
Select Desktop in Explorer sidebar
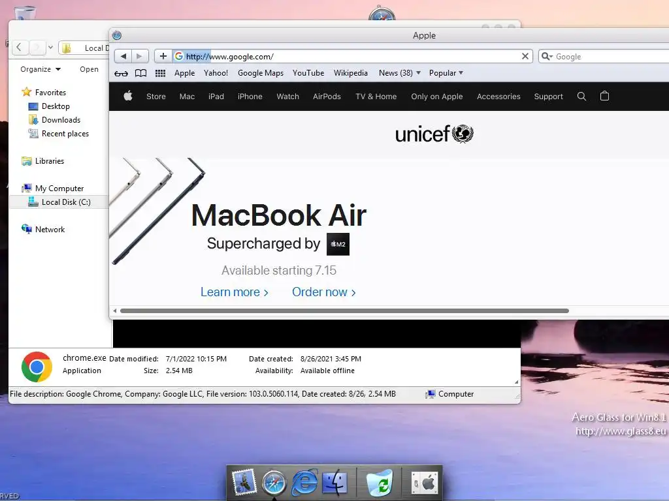coord(49,106)
